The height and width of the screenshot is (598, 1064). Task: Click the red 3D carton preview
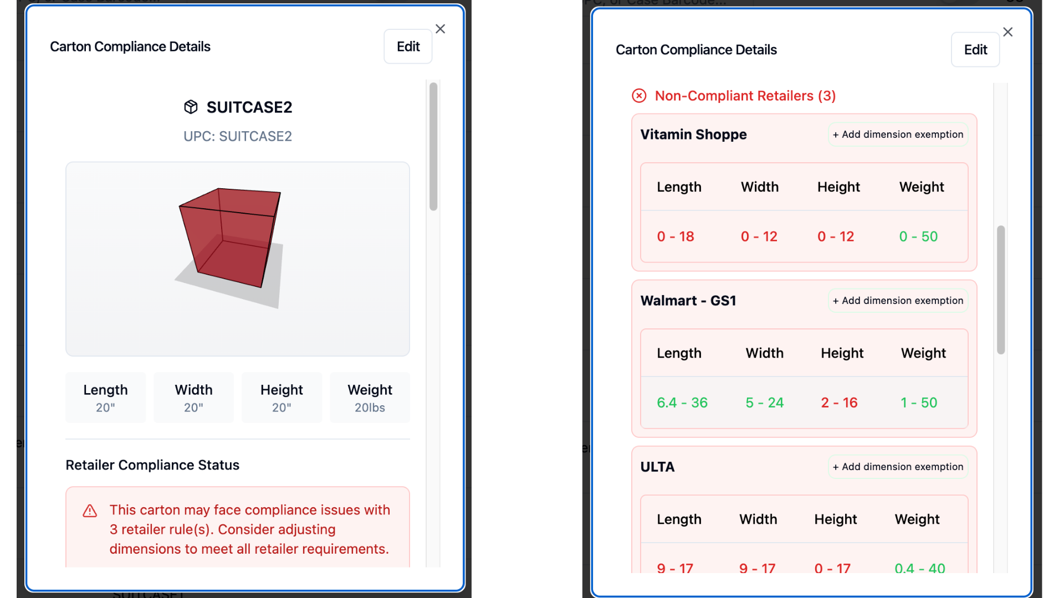tap(229, 239)
